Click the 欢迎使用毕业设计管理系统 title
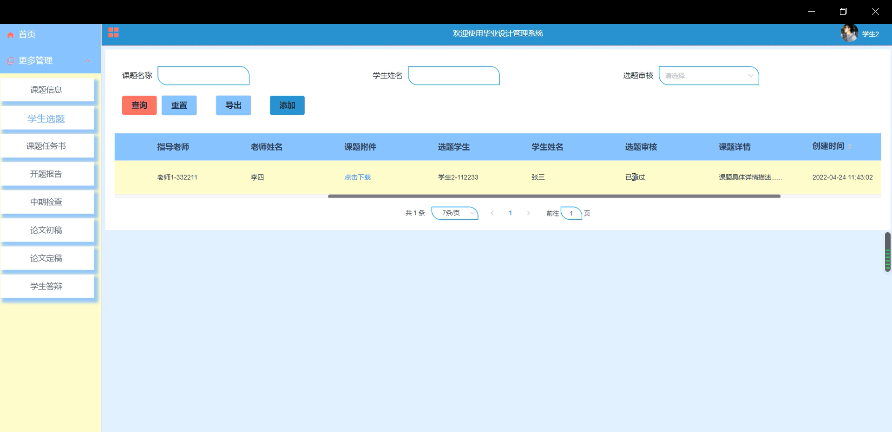This screenshot has width=892, height=432. pyautogui.click(x=498, y=33)
